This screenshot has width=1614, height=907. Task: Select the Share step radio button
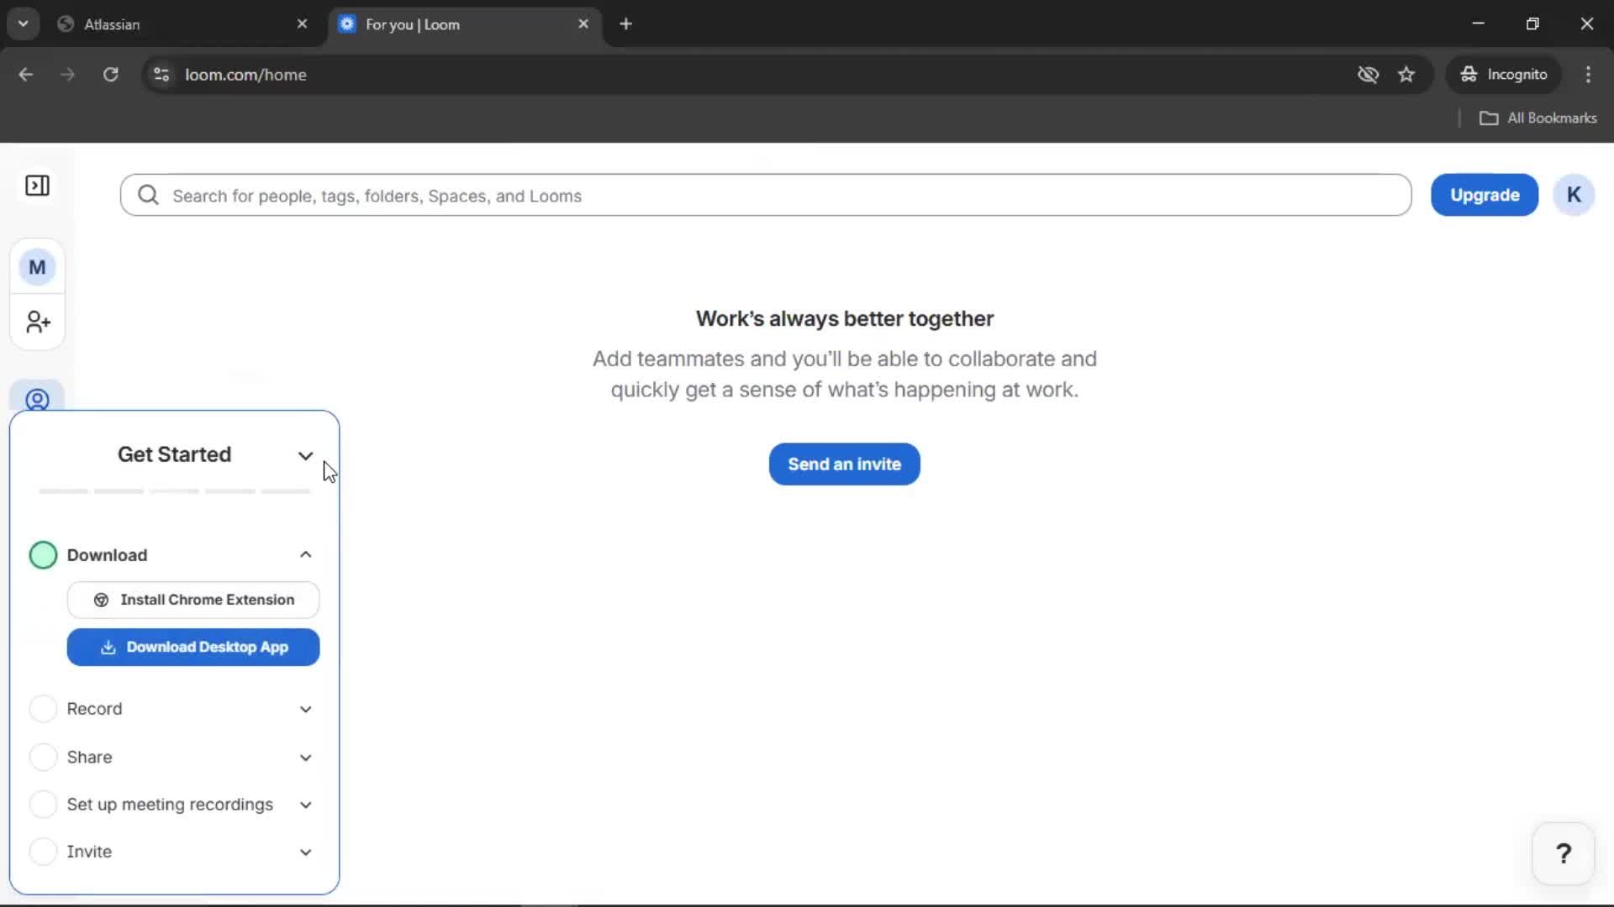click(43, 757)
